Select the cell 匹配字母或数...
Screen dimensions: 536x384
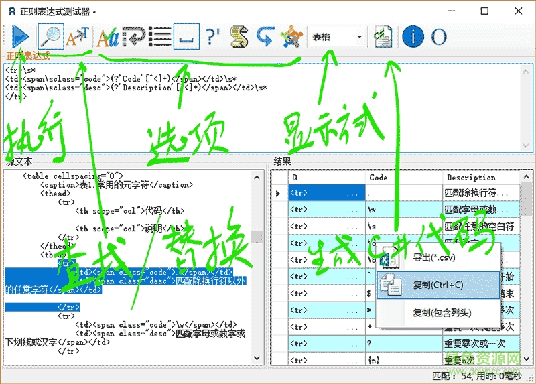482,209
